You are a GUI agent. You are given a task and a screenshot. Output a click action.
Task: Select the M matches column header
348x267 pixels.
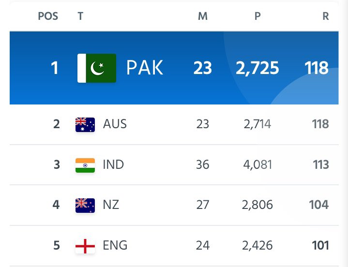[203, 16]
